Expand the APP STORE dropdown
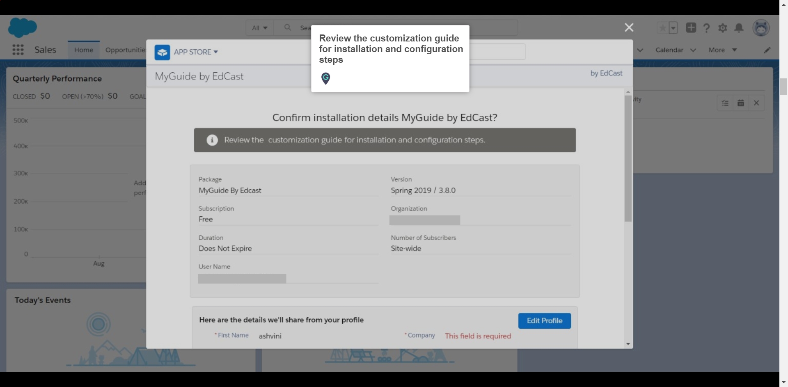The width and height of the screenshot is (788, 387). pyautogui.click(x=196, y=52)
